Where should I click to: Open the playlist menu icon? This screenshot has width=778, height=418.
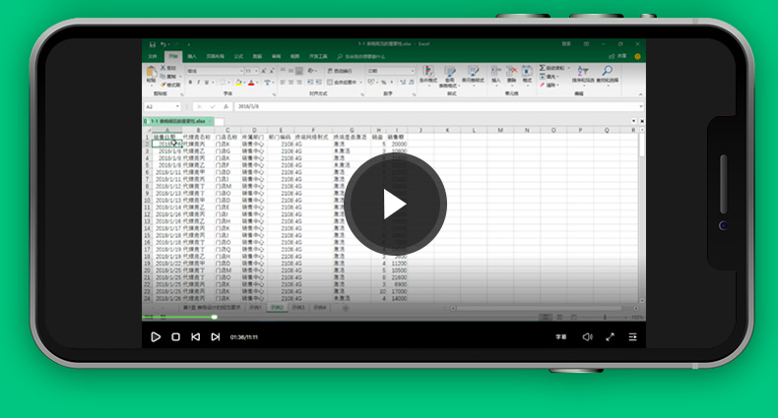[x=633, y=336]
